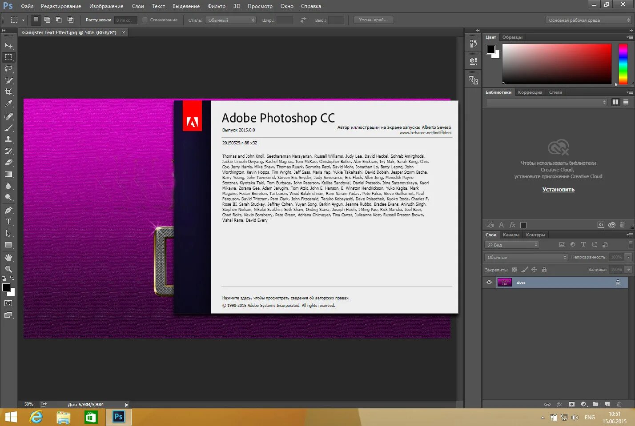Open the tool preset picker arrow
635x426 pixels.
click(x=24, y=20)
